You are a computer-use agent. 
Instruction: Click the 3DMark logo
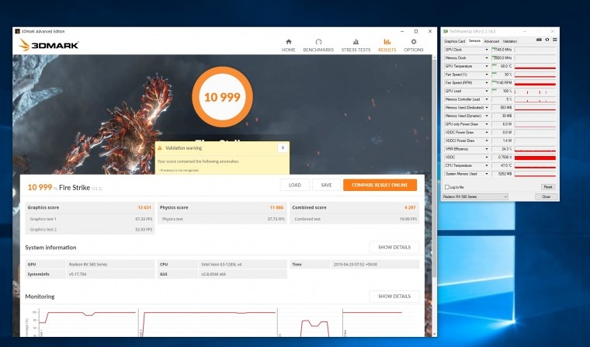[x=49, y=45]
